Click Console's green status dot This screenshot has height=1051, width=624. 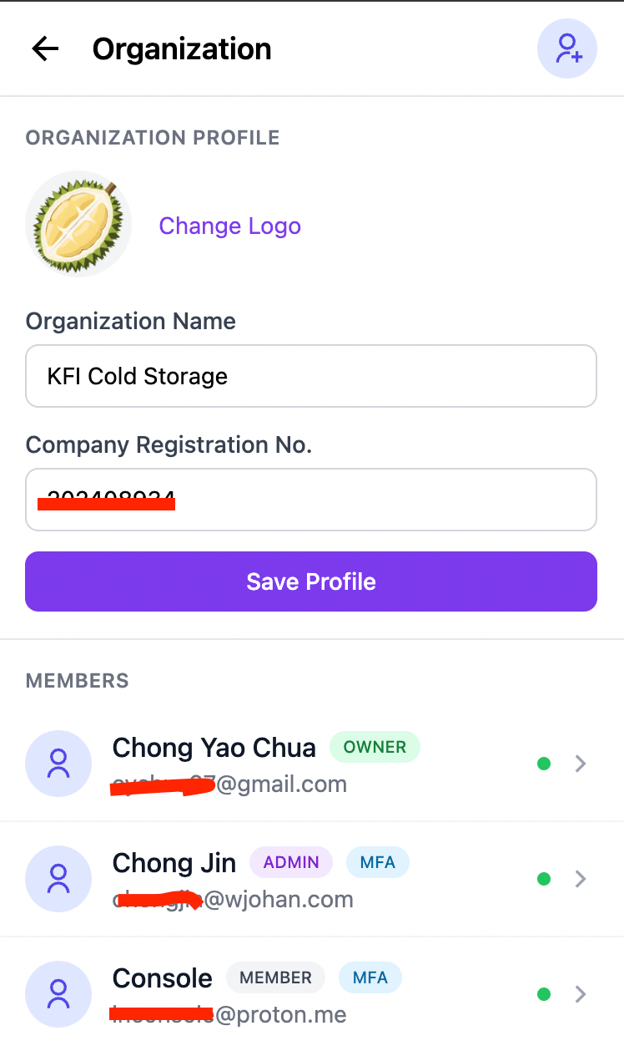pos(544,994)
